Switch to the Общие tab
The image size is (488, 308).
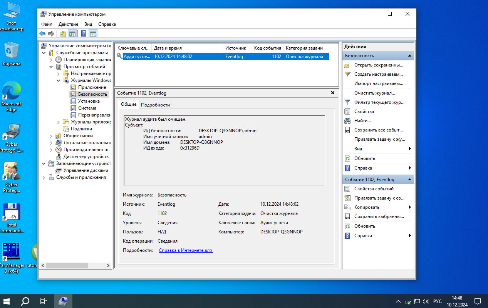tap(129, 104)
